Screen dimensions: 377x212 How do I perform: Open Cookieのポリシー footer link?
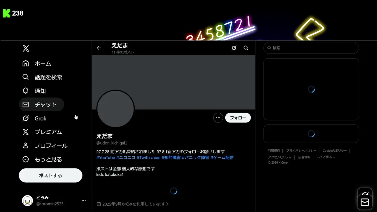[x=335, y=151]
